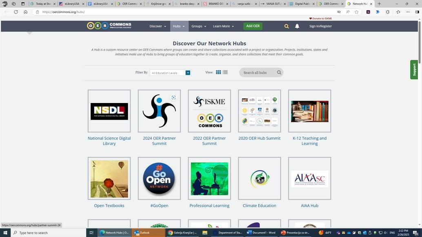This screenshot has height=237, width=422.
Task: Click Donate to ISKME link
Action: click(x=320, y=18)
